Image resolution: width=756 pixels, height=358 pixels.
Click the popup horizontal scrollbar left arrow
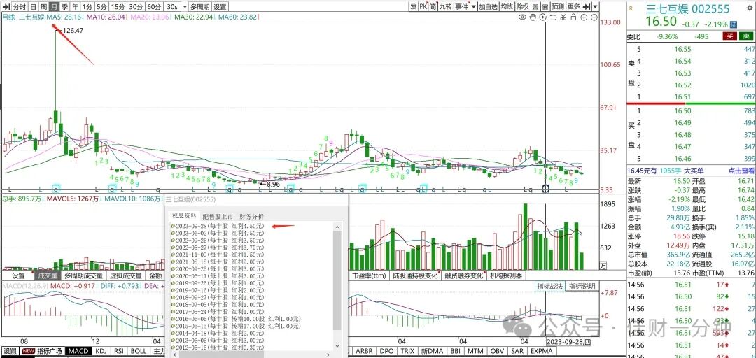tap(175, 355)
